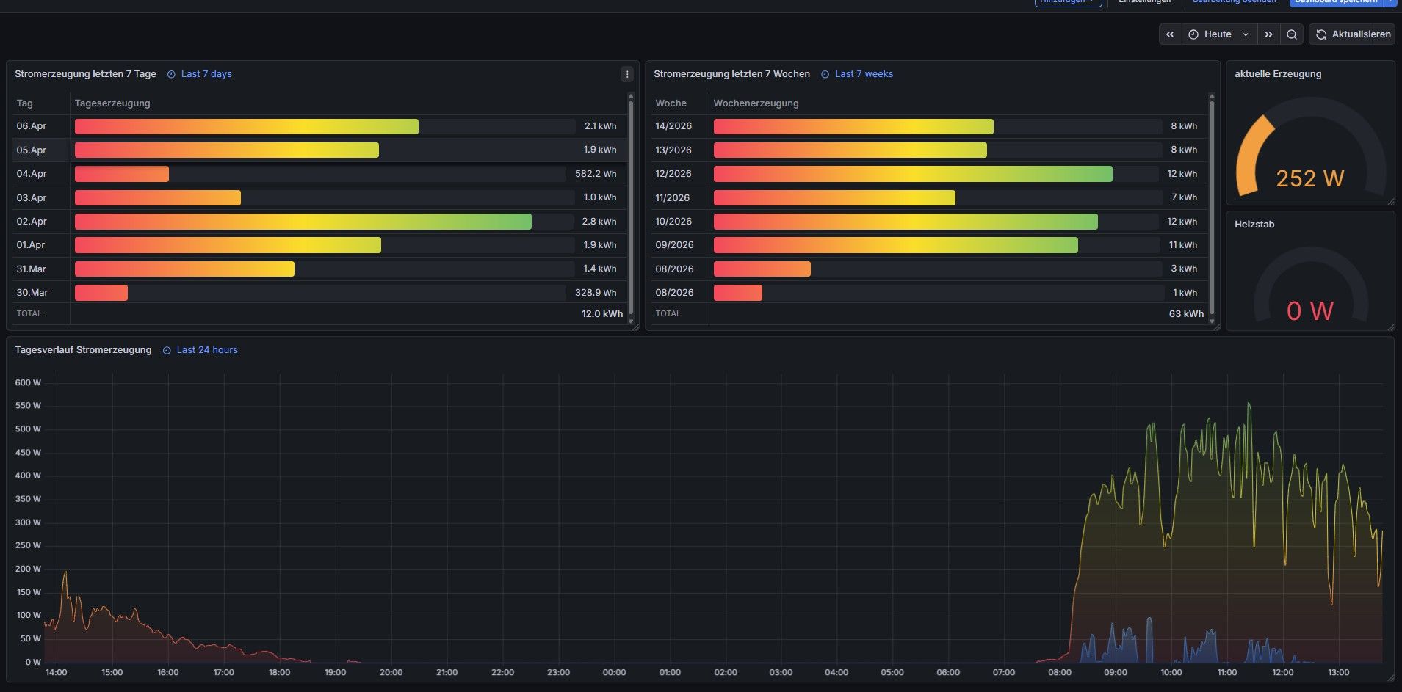Shift time range forward with double-right arrow

pyautogui.click(x=1268, y=34)
